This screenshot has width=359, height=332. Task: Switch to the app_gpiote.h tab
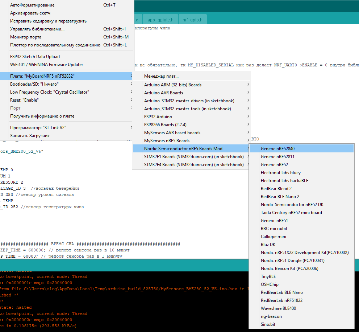click(160, 20)
